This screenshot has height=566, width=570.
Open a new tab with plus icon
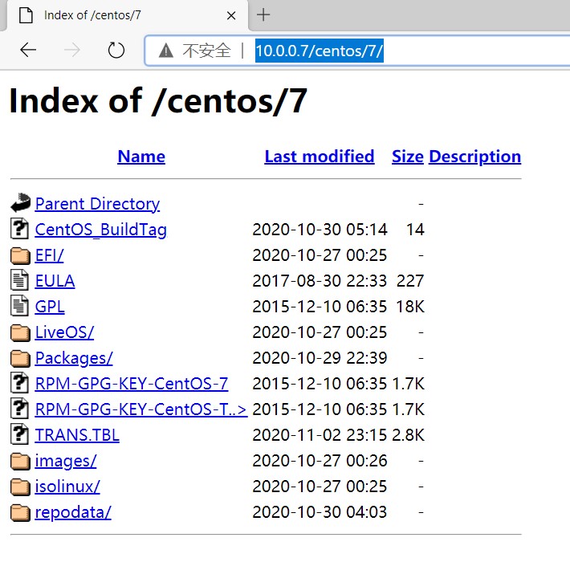pyautogui.click(x=263, y=14)
